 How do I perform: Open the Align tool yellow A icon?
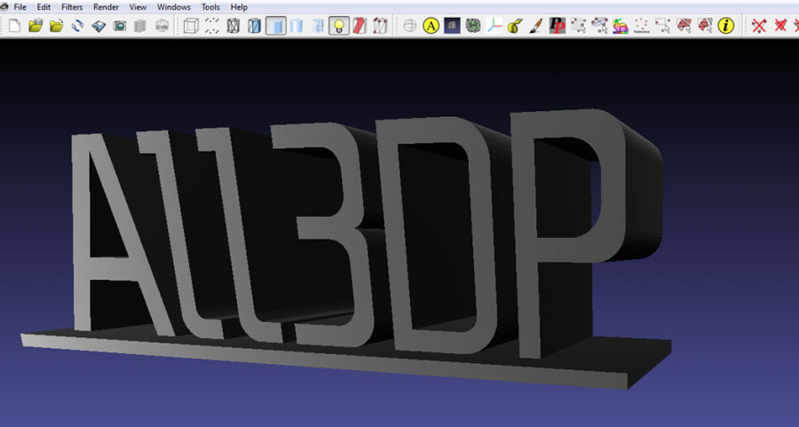tap(431, 26)
